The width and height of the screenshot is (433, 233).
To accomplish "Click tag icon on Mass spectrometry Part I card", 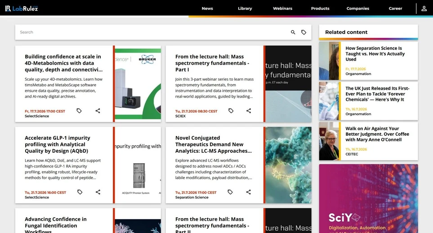I will [x=231, y=111].
